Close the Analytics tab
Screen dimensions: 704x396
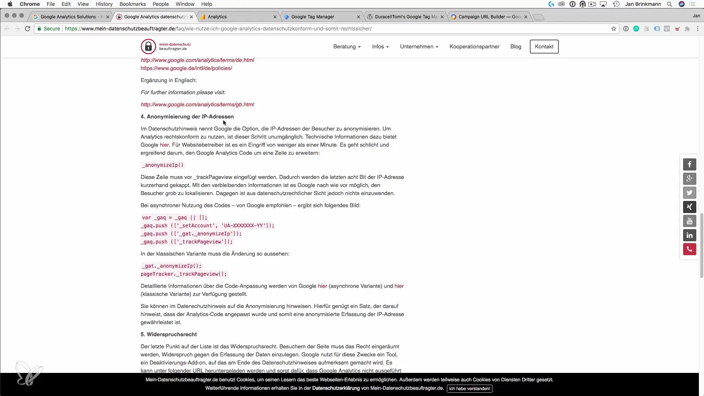coord(275,17)
